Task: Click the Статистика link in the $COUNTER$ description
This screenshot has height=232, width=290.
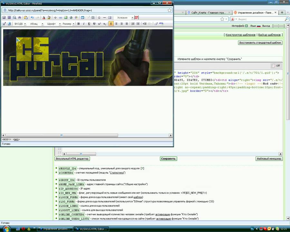Action: [117, 173]
